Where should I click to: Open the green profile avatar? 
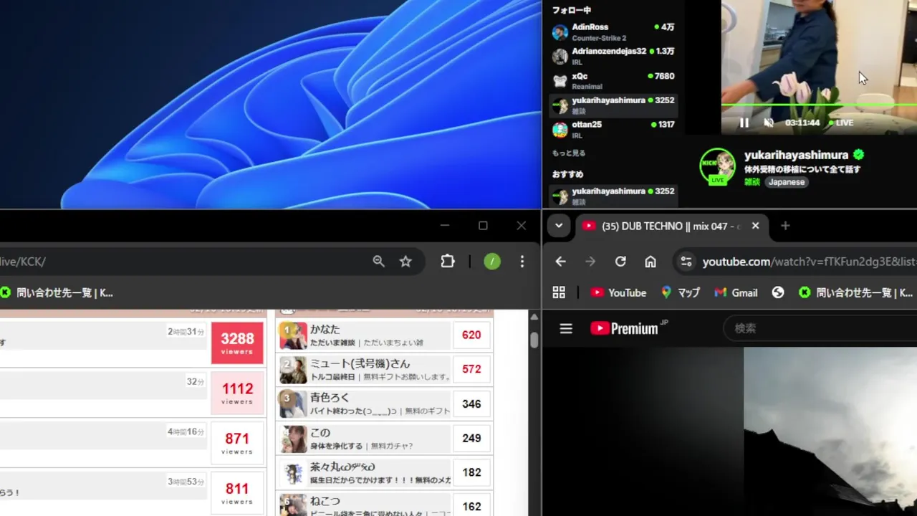click(491, 262)
